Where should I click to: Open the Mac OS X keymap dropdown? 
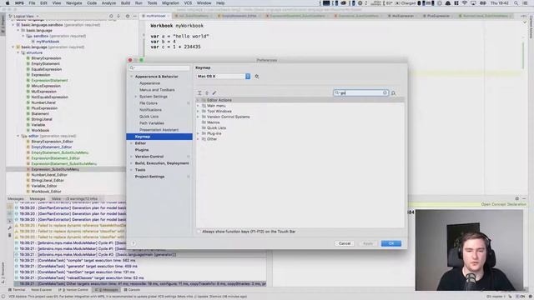[x=223, y=76]
